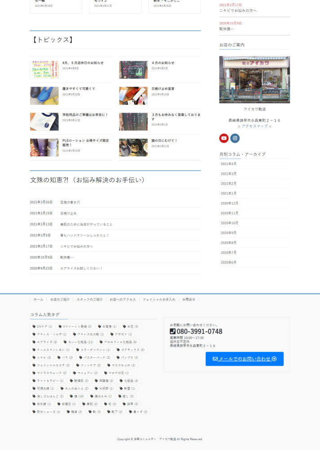Open topic 日焼け止め宣言
320x450 pixels.
[163, 89]
